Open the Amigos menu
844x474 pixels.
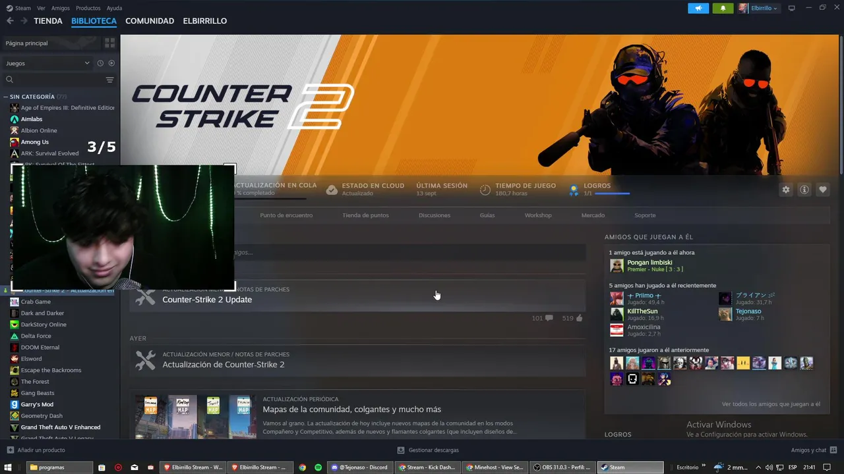point(61,8)
